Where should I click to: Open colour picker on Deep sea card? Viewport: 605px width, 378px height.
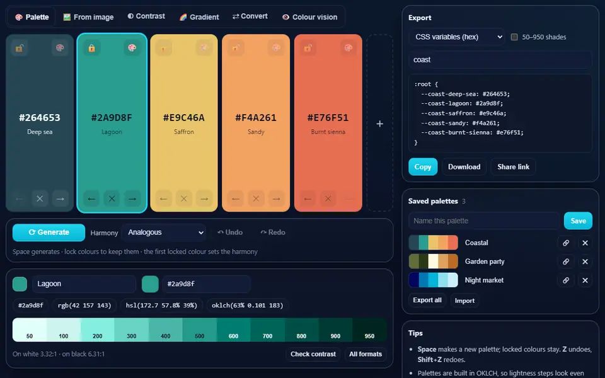pyautogui.click(x=60, y=48)
